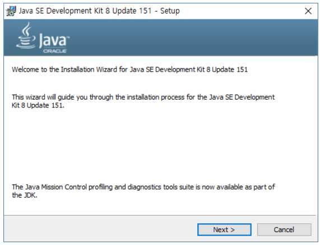Click the 'This wizard will guide you' line

tap(143, 97)
